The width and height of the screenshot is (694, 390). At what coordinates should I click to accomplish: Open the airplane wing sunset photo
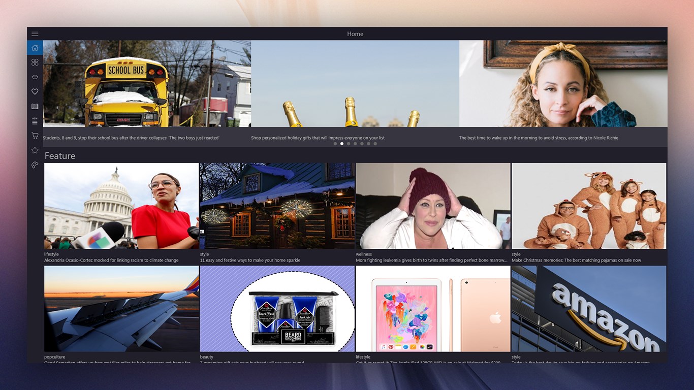point(121,309)
